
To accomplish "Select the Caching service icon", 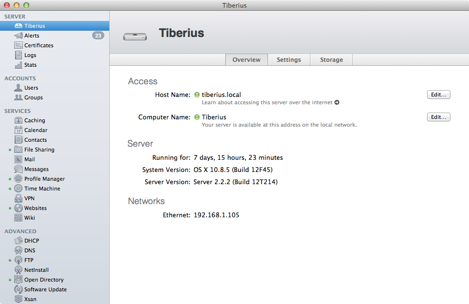I will click(x=19, y=120).
